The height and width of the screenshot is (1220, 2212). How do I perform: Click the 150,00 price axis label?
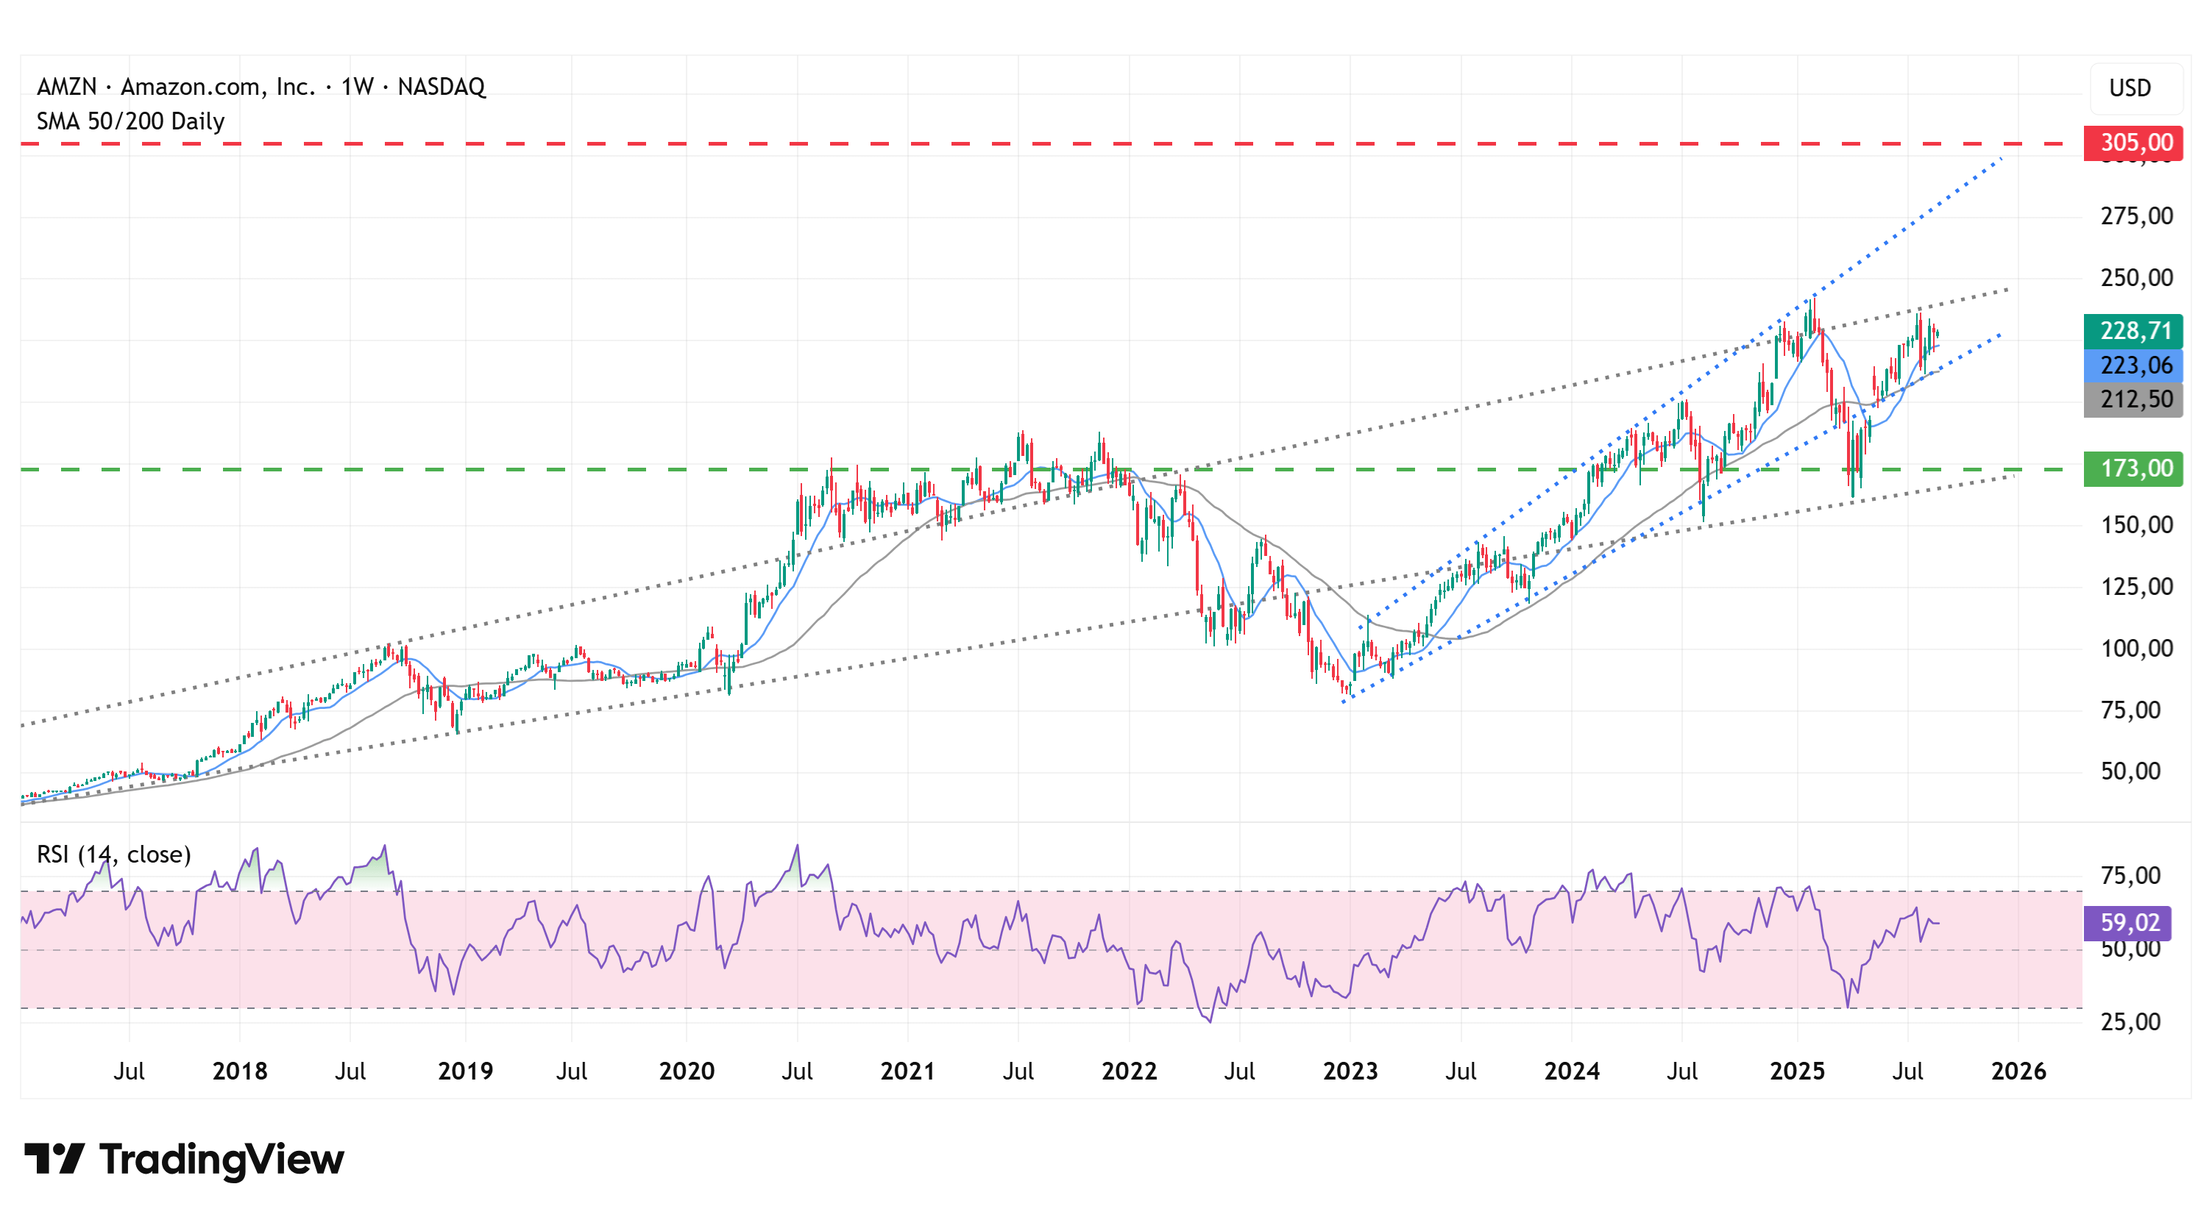[2136, 525]
